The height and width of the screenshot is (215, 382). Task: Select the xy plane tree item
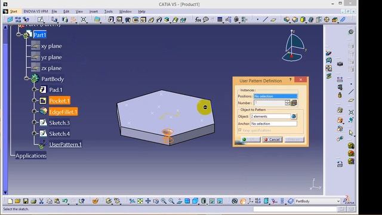51,46
